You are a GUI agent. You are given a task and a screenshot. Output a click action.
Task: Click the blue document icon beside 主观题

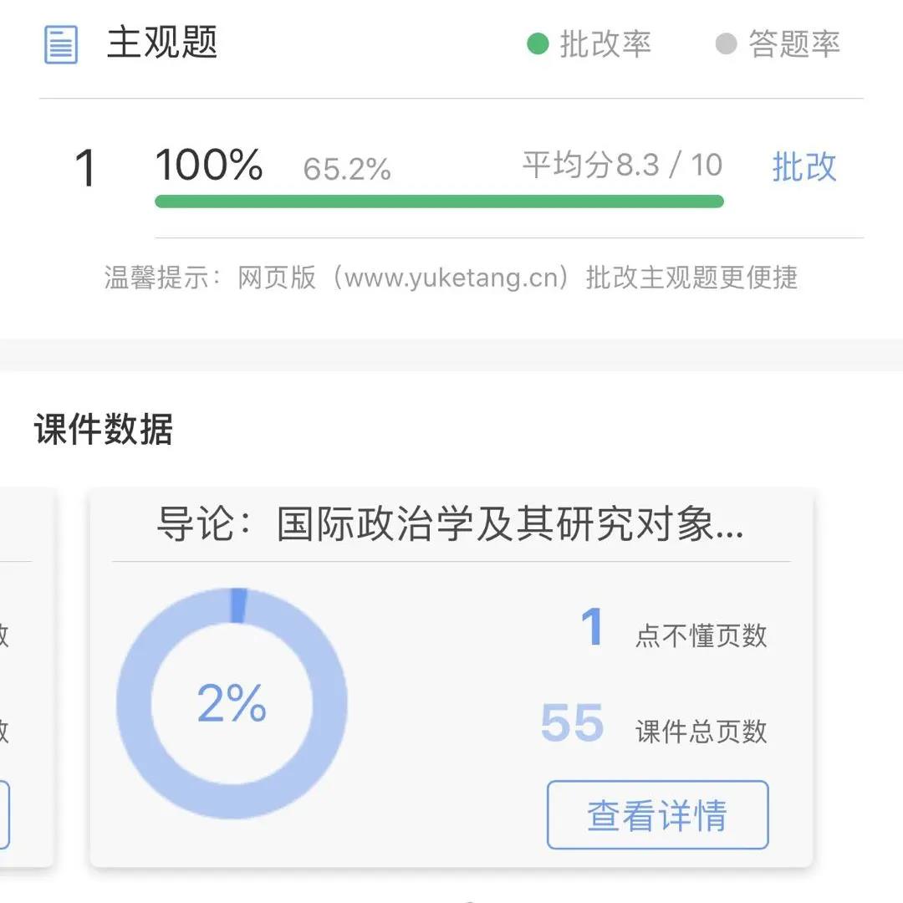tap(61, 44)
